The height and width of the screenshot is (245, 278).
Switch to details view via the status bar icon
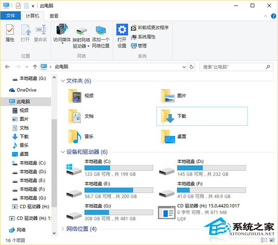point(264,240)
